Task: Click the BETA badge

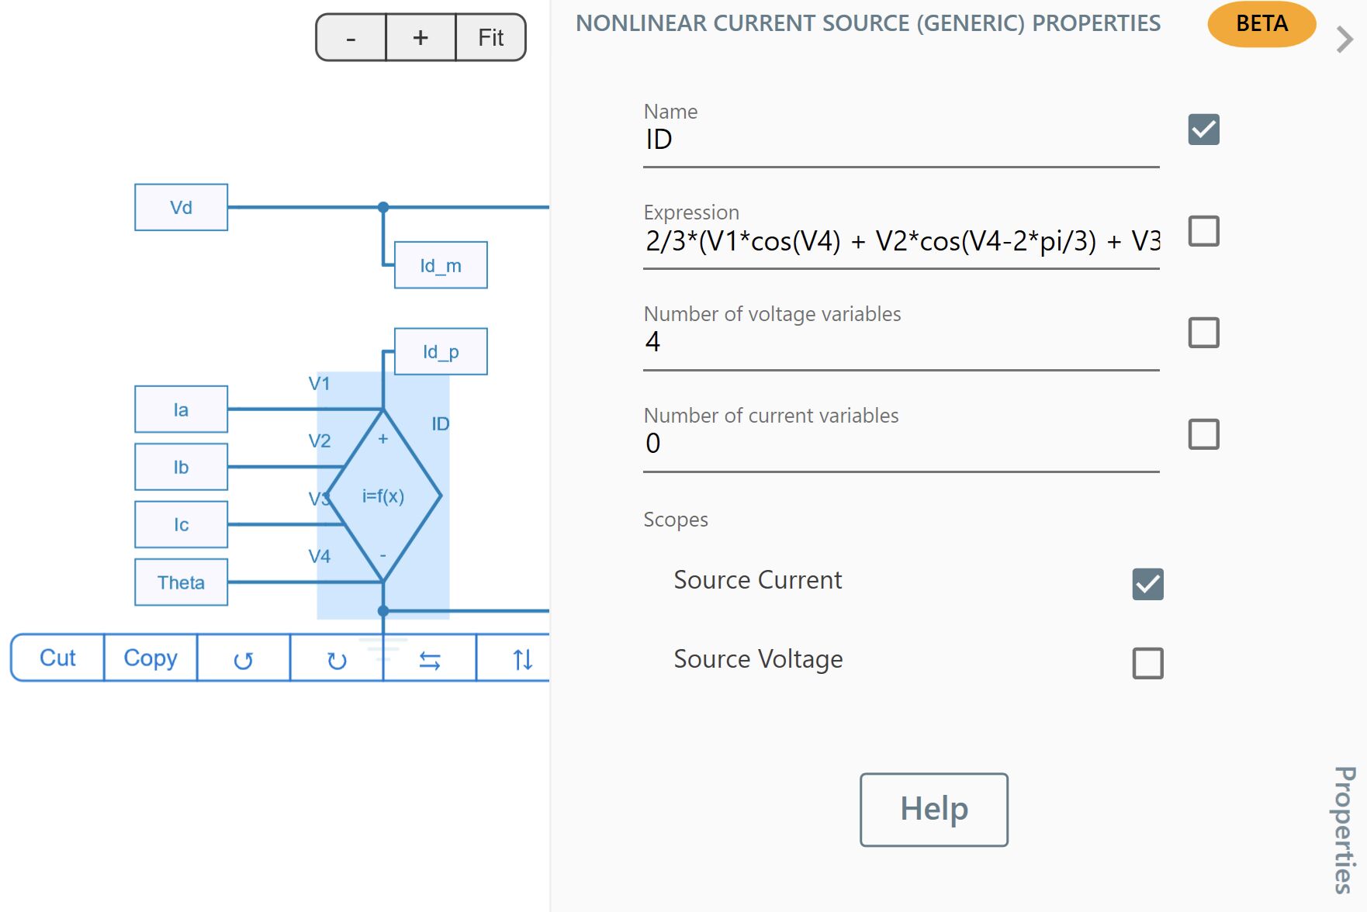Action: point(1261,24)
